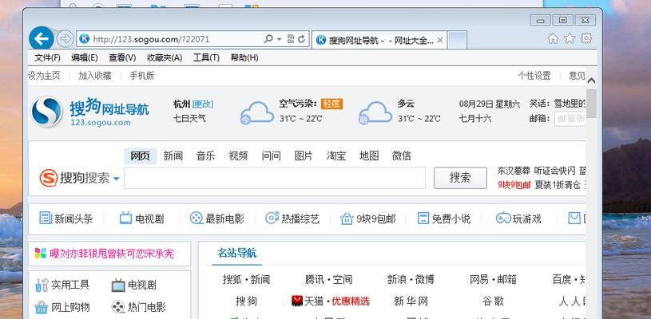Open the 收藏夹(A) menu
651x319 pixels.
pos(165,57)
